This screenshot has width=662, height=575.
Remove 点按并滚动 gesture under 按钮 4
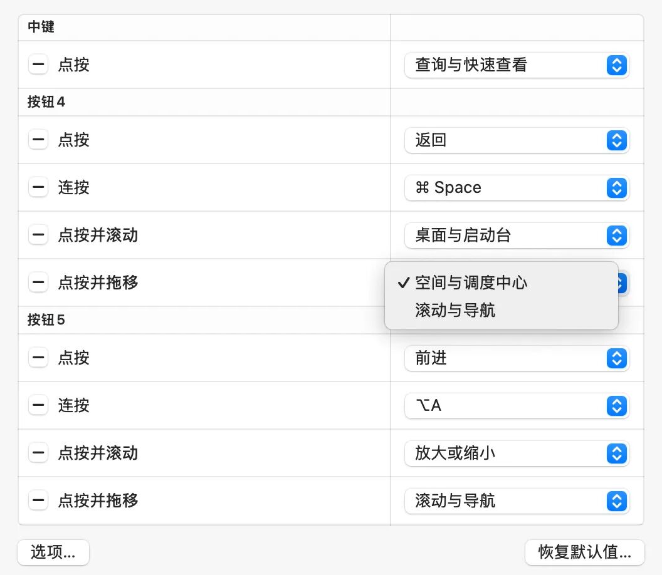[38, 235]
